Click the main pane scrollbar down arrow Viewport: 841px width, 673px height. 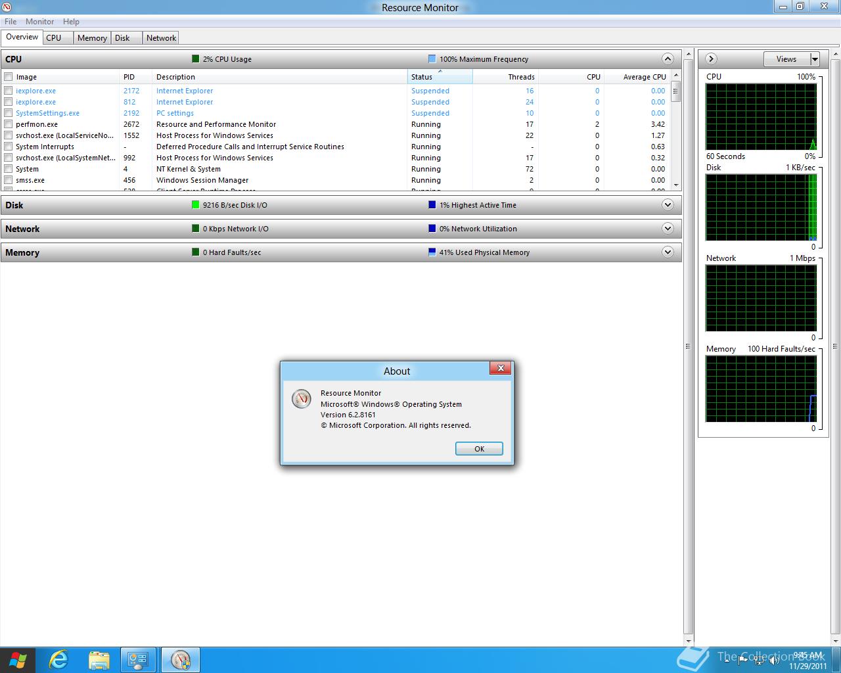[689, 641]
